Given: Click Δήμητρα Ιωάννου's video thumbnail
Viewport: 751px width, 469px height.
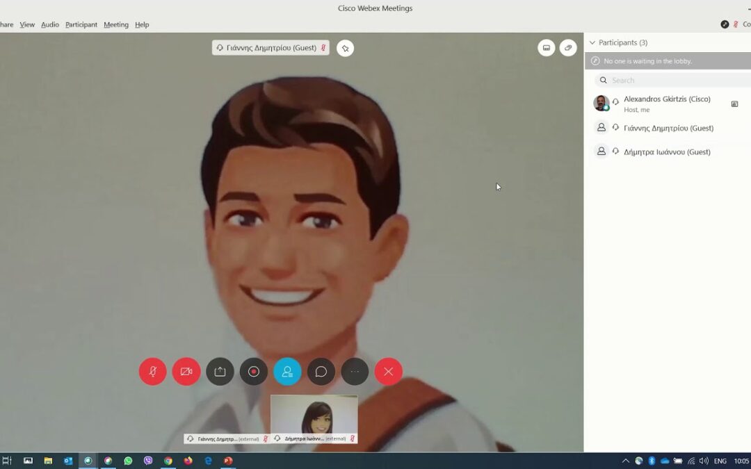Looking at the screenshot, I should pos(314,415).
